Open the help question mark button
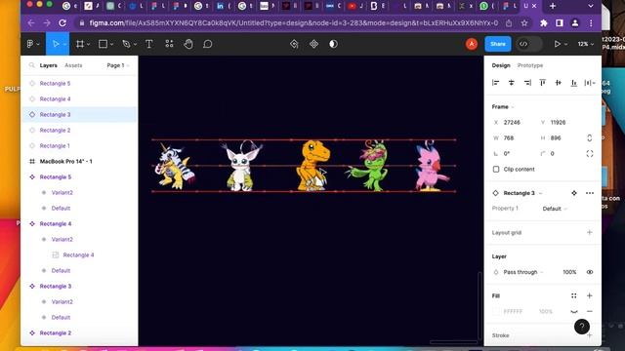This screenshot has width=625, height=351. point(582,327)
